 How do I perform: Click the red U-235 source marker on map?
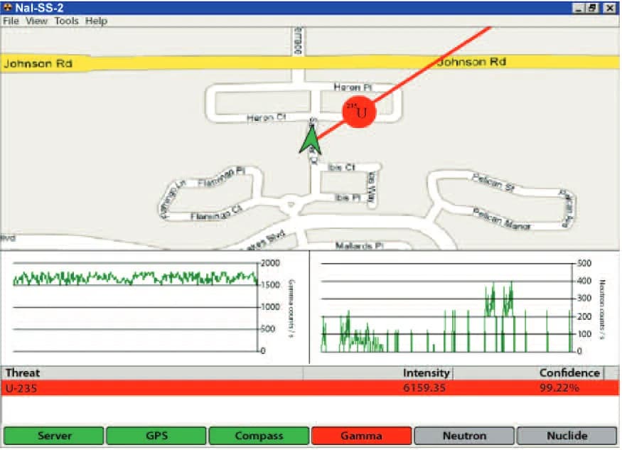[x=359, y=112]
